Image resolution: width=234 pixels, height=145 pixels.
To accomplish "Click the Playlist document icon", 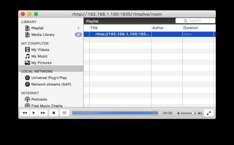I will tap(27, 28).
